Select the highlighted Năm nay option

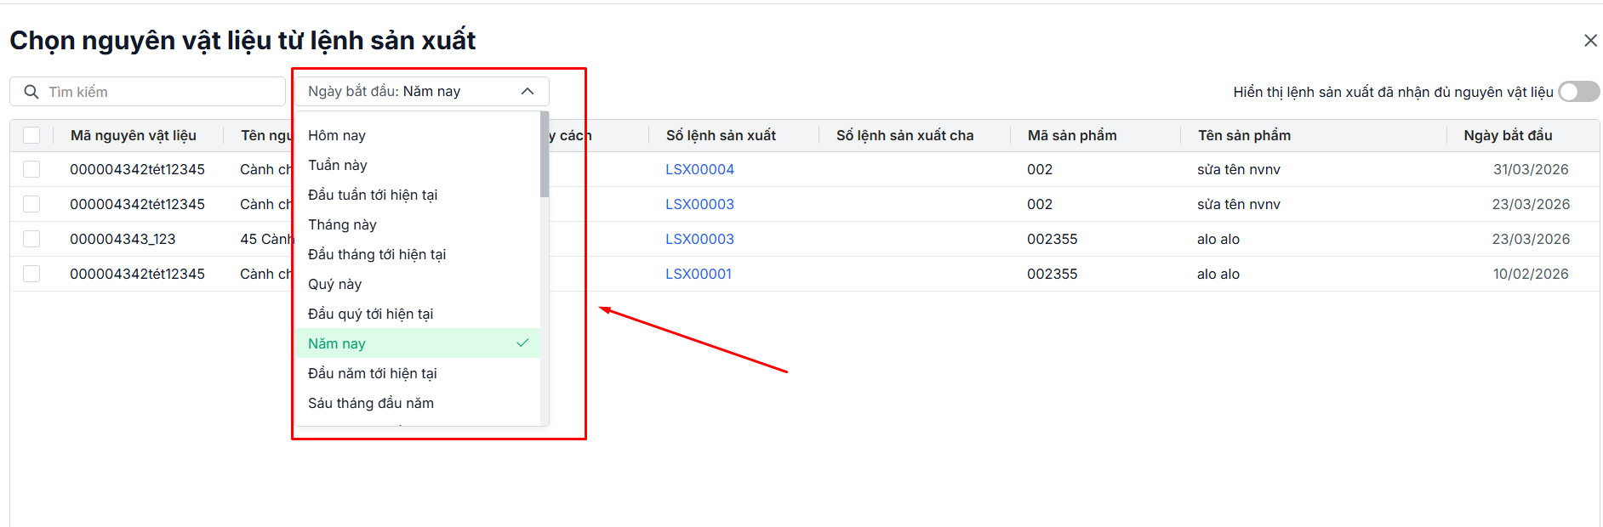pos(418,343)
